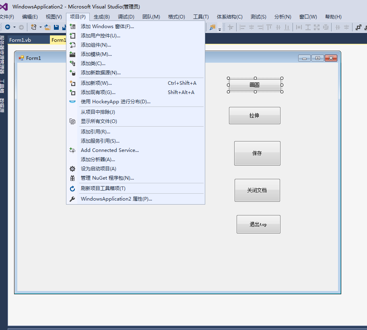Click the Bring to Front icon
The image size is (367, 330).
tap(358, 27)
